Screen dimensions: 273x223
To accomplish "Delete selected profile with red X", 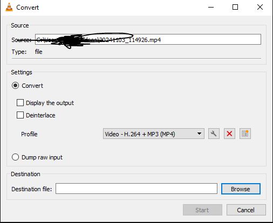I will coord(229,134).
